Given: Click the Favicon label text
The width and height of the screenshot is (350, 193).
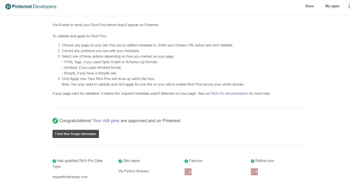Looking at the screenshot, I should [x=196, y=161].
